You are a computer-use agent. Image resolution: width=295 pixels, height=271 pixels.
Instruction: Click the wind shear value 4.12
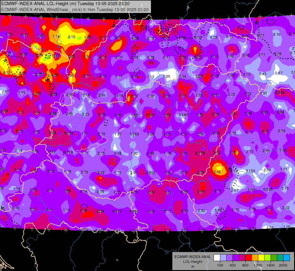click(x=7, y=72)
